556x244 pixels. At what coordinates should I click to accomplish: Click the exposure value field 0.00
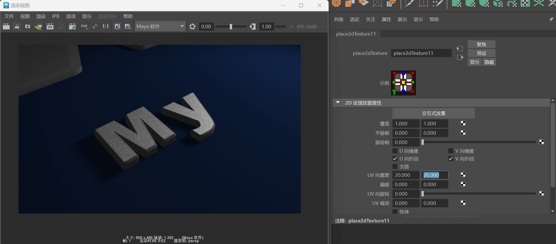point(206,27)
